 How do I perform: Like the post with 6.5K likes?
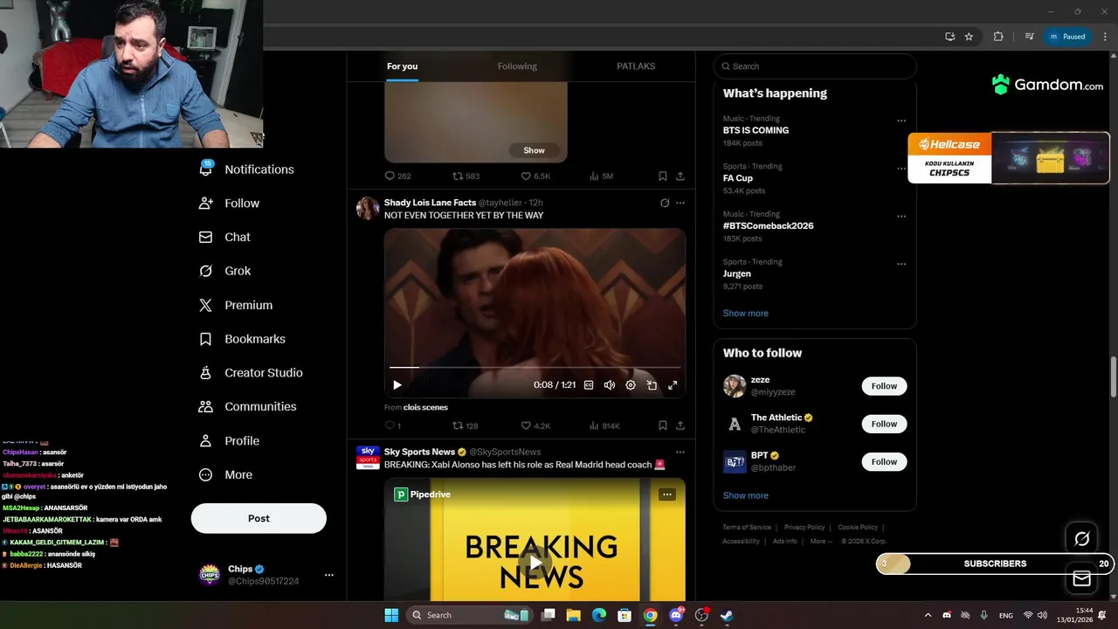point(535,176)
